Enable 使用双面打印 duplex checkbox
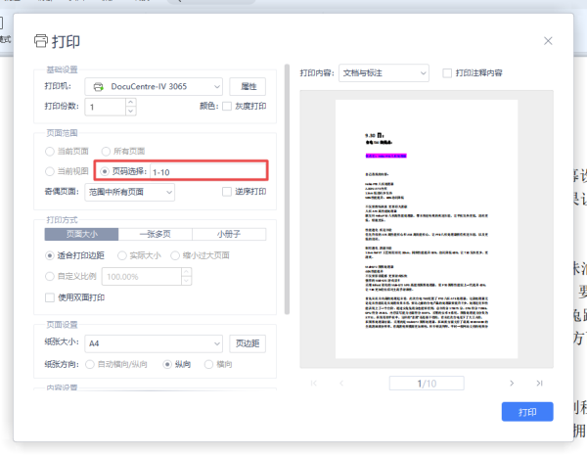The image size is (587, 455). click(x=50, y=297)
